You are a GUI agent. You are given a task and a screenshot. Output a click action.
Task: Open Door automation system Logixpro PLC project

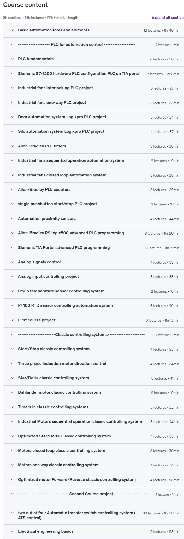coord(93,117)
